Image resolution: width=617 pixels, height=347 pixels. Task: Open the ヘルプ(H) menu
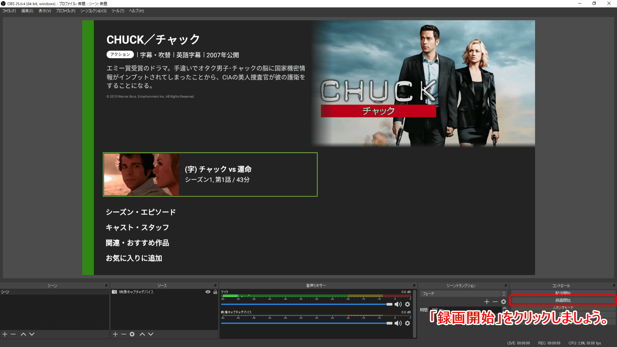[x=137, y=11]
